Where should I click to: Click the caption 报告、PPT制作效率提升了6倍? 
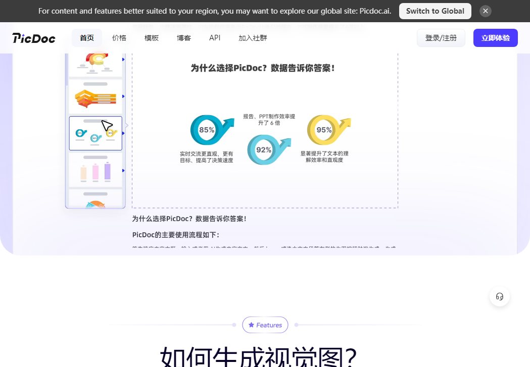coord(269,120)
